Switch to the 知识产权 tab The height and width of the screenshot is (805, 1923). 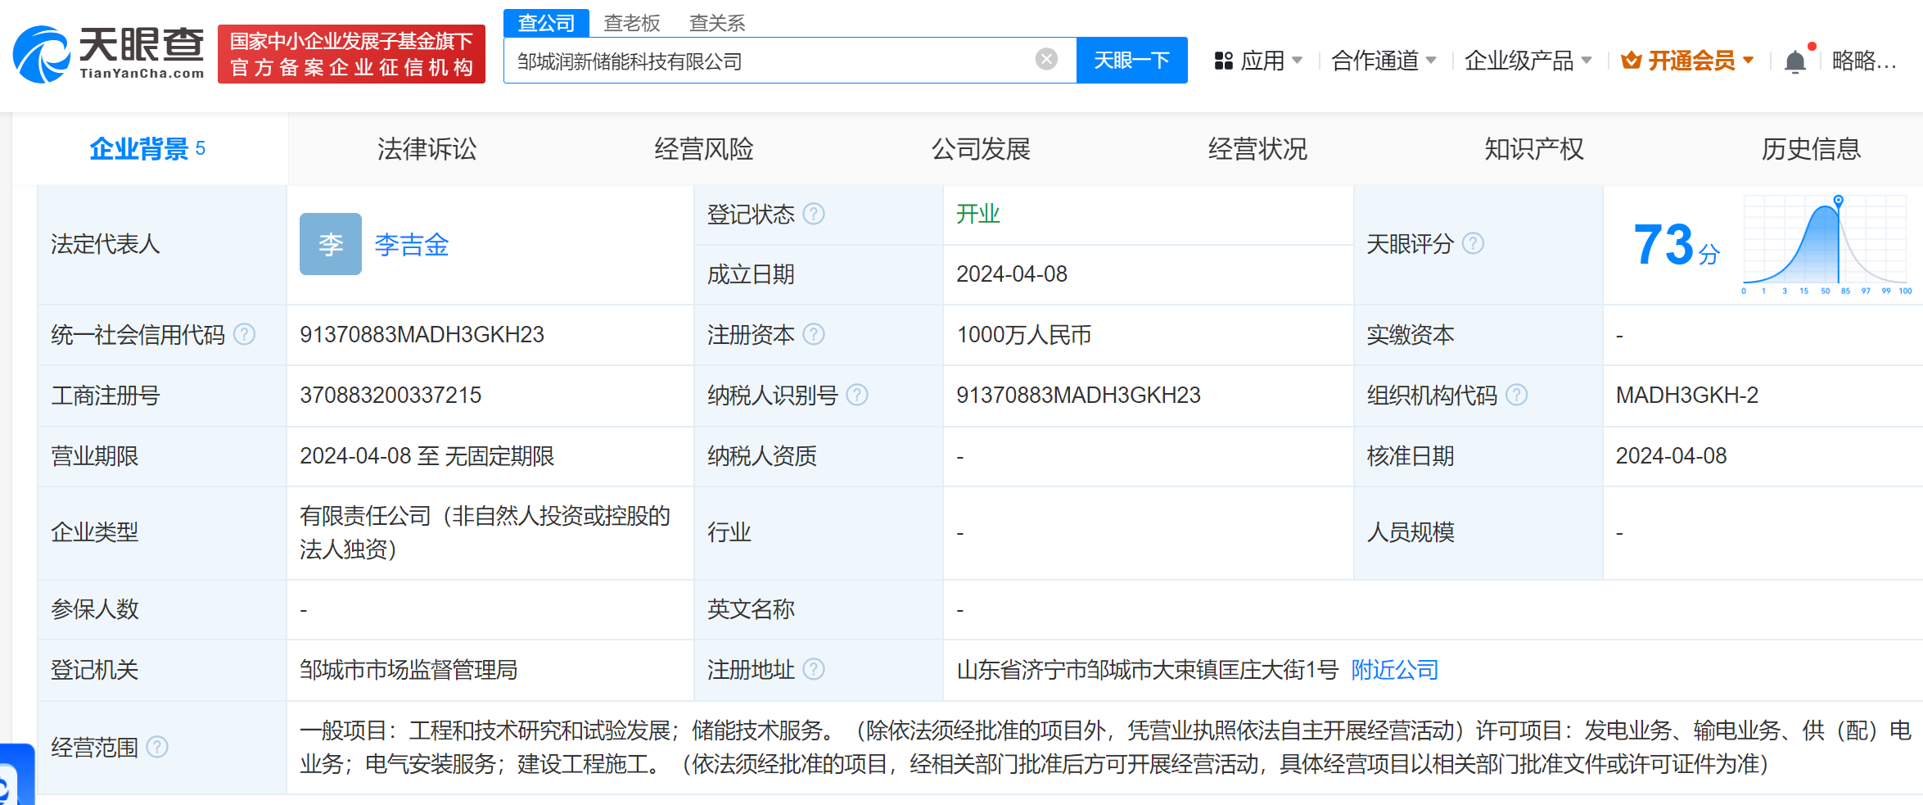coord(1534,149)
